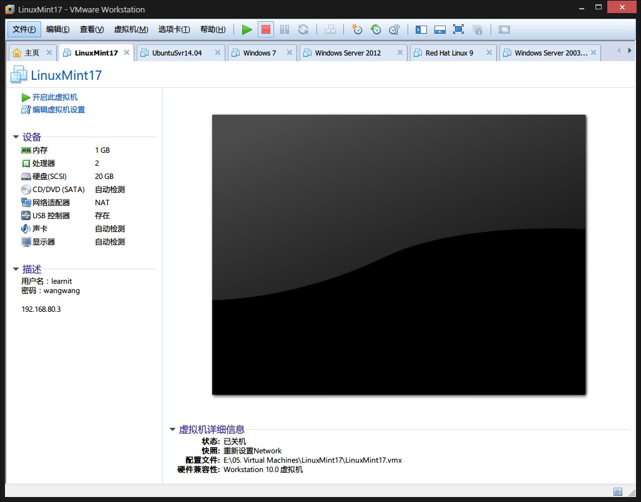Open the 查看(V) menu
The image size is (641, 502).
click(x=92, y=29)
